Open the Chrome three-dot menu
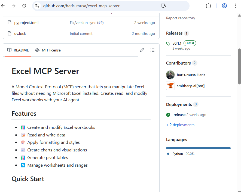The image size is (241, 192). coord(235,6)
